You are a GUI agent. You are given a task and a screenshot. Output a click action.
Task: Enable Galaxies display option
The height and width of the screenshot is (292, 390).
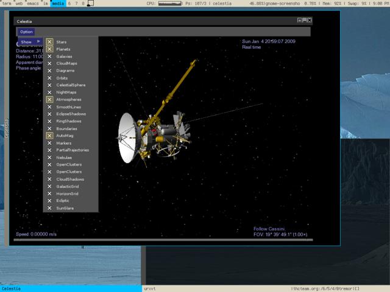tap(49, 57)
